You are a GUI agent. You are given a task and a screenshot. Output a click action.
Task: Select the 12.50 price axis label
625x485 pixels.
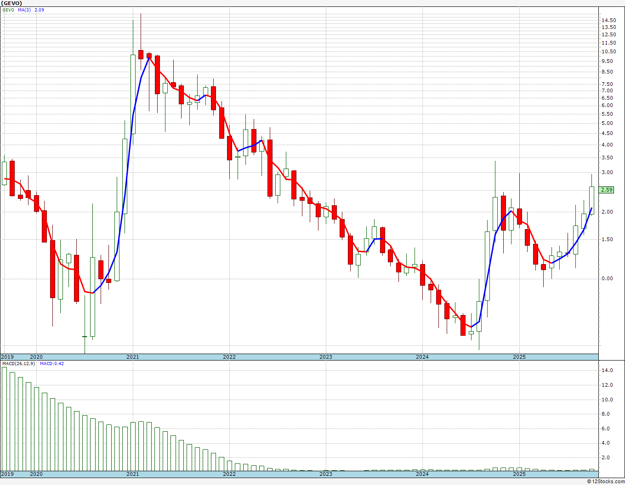pos(608,34)
